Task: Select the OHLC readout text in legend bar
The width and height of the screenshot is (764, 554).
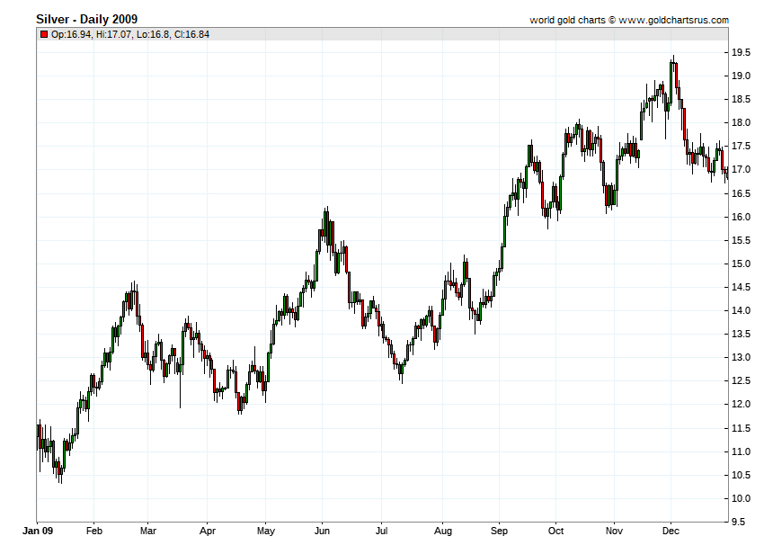Action: pyautogui.click(x=130, y=34)
